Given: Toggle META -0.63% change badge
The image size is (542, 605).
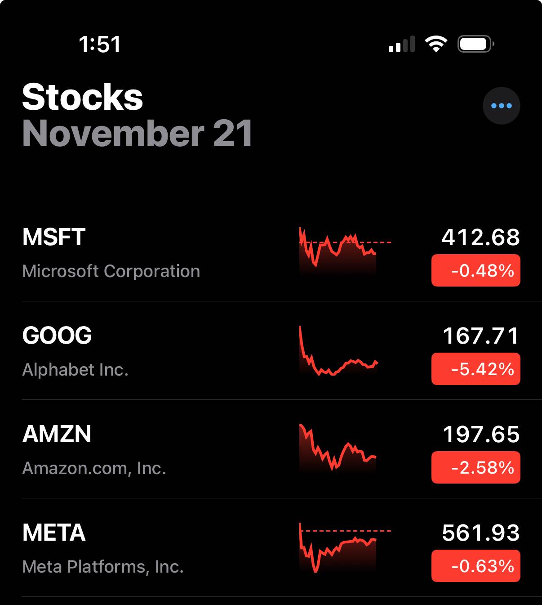Looking at the screenshot, I should pyautogui.click(x=476, y=566).
